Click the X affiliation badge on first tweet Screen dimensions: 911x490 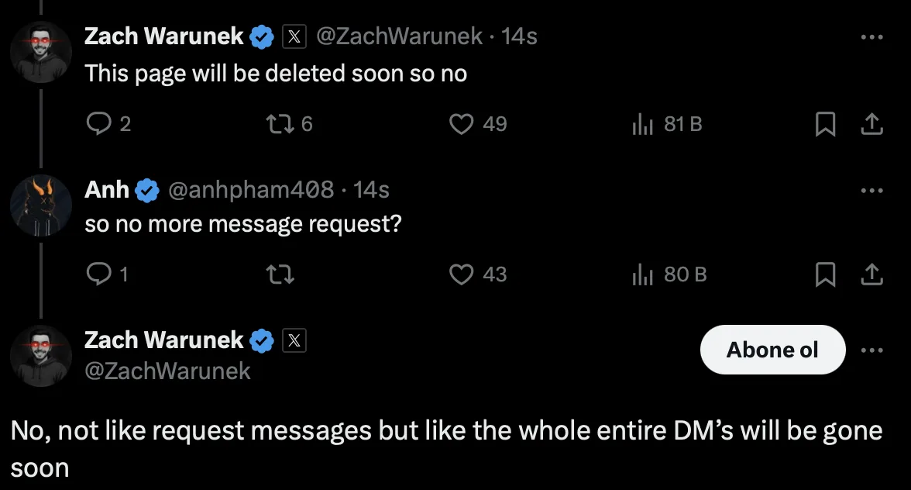tap(293, 36)
